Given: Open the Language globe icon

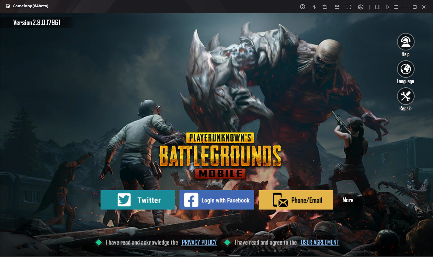Looking at the screenshot, I should (x=405, y=69).
